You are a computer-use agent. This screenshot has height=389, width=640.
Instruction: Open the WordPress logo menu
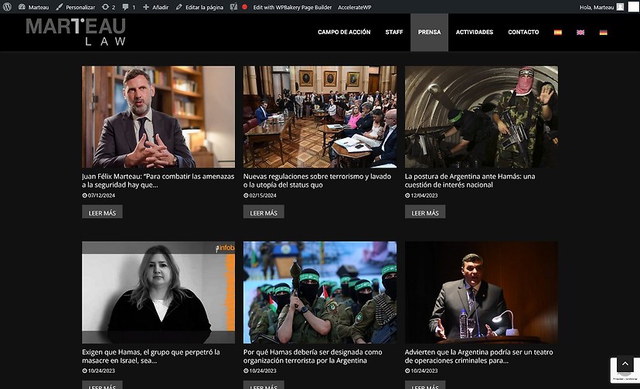pyautogui.click(x=7, y=7)
